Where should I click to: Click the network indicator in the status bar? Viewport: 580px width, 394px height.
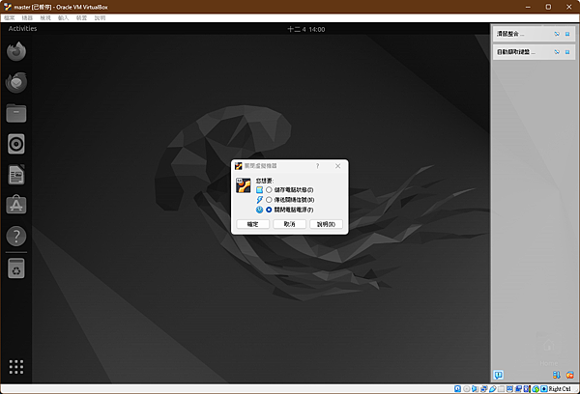click(x=483, y=389)
